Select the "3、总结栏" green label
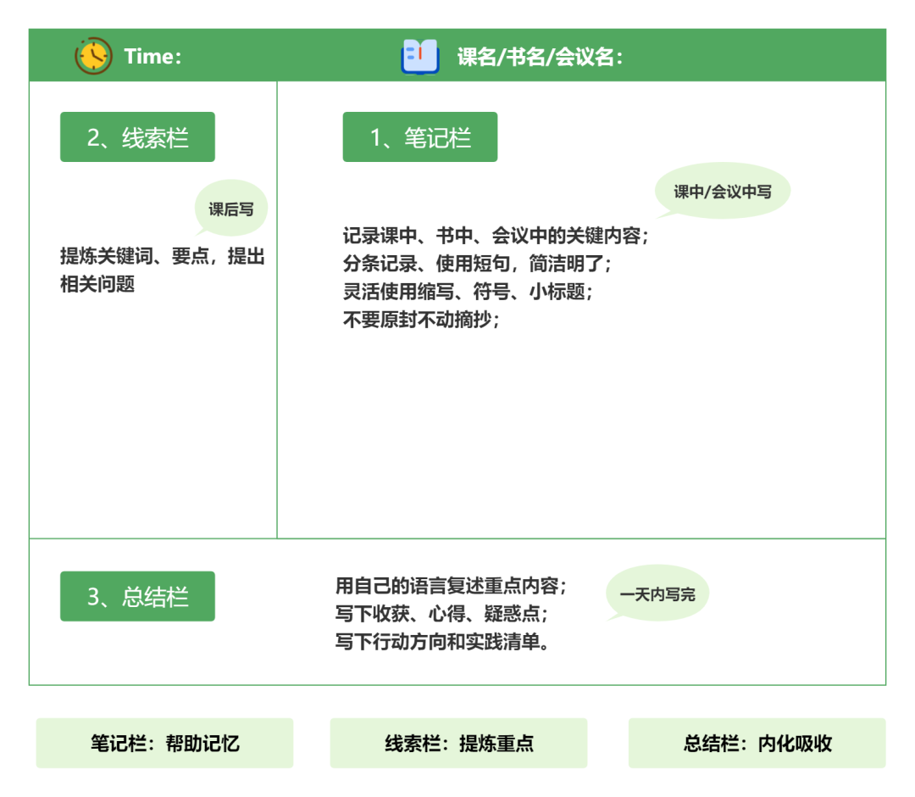 point(137,596)
